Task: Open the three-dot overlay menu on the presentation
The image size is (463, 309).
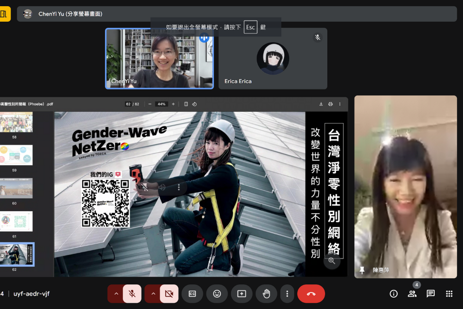Action: 179,187
